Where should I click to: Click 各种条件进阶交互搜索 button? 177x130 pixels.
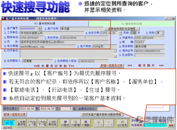tap(122, 29)
